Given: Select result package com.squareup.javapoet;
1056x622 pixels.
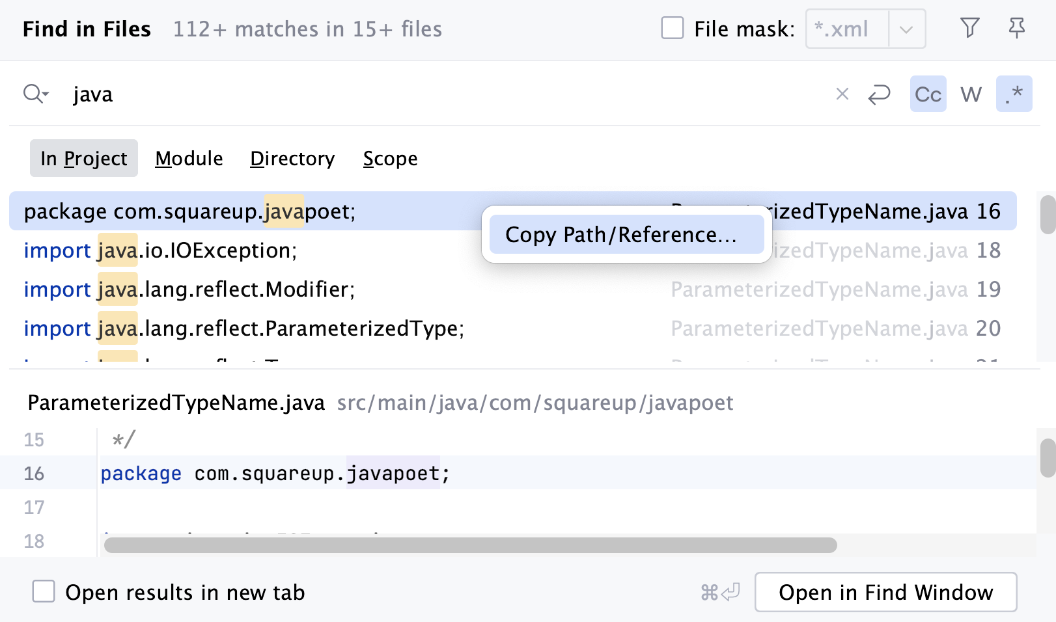Looking at the screenshot, I should pyautogui.click(x=513, y=211).
